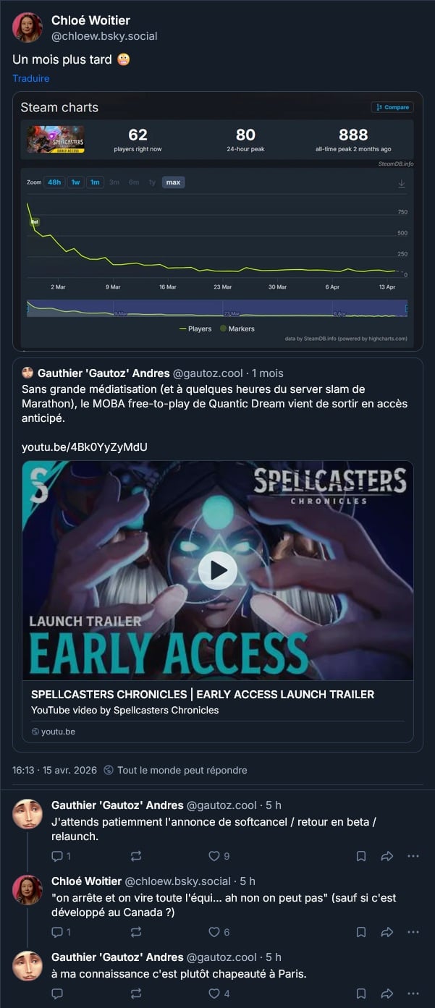Play the Spellcasters Chronicles launch trailer
The height and width of the screenshot is (1008, 435).
(218, 570)
